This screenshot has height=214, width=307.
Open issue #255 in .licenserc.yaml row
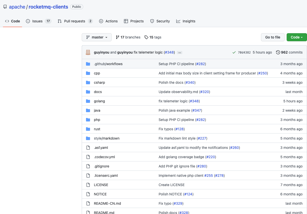[x=209, y=176]
